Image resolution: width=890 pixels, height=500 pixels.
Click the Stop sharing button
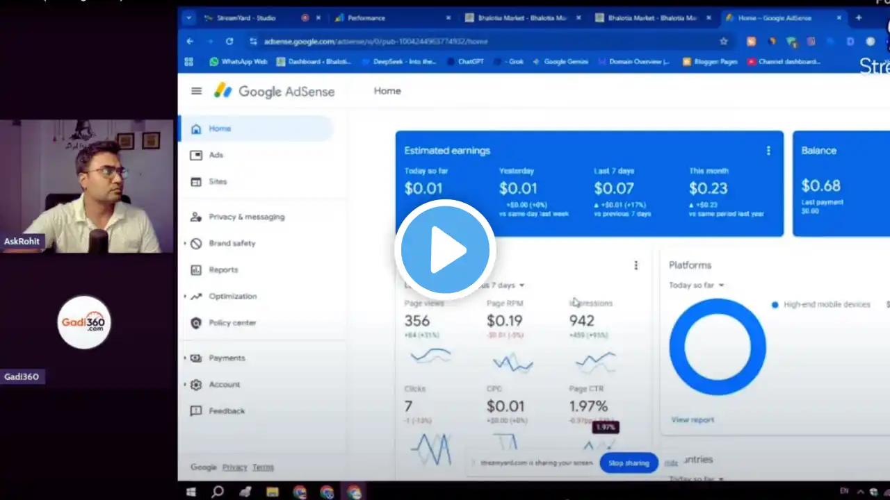[629, 463]
